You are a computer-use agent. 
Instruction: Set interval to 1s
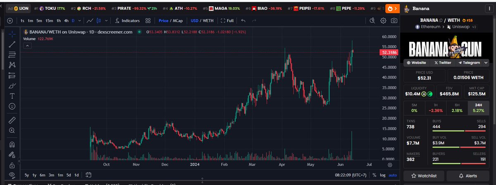coord(22,21)
